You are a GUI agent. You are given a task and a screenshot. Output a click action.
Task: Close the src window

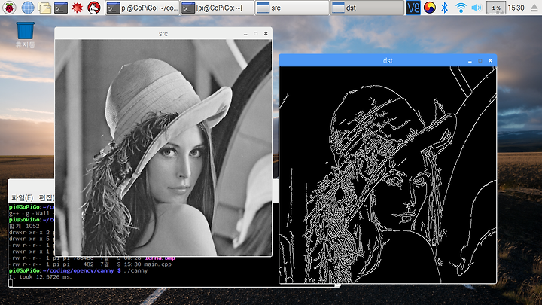tap(266, 34)
